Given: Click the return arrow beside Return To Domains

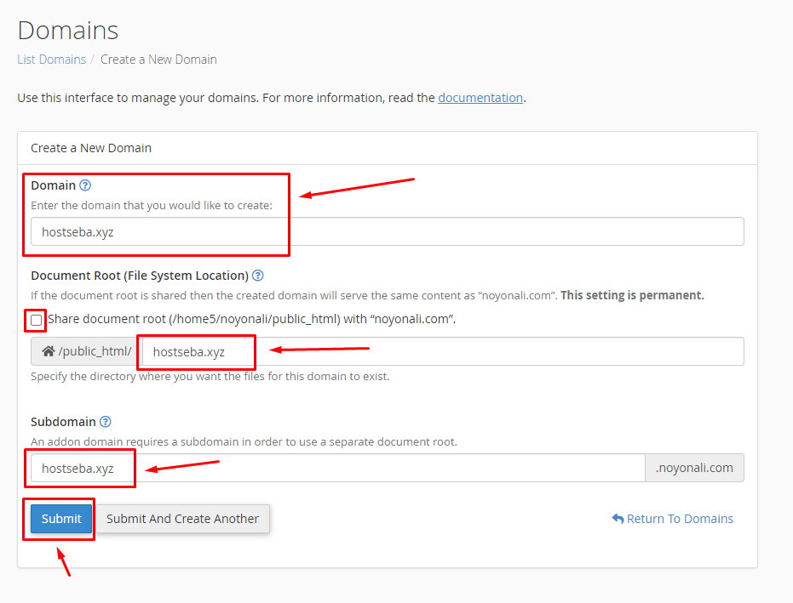Looking at the screenshot, I should (617, 518).
